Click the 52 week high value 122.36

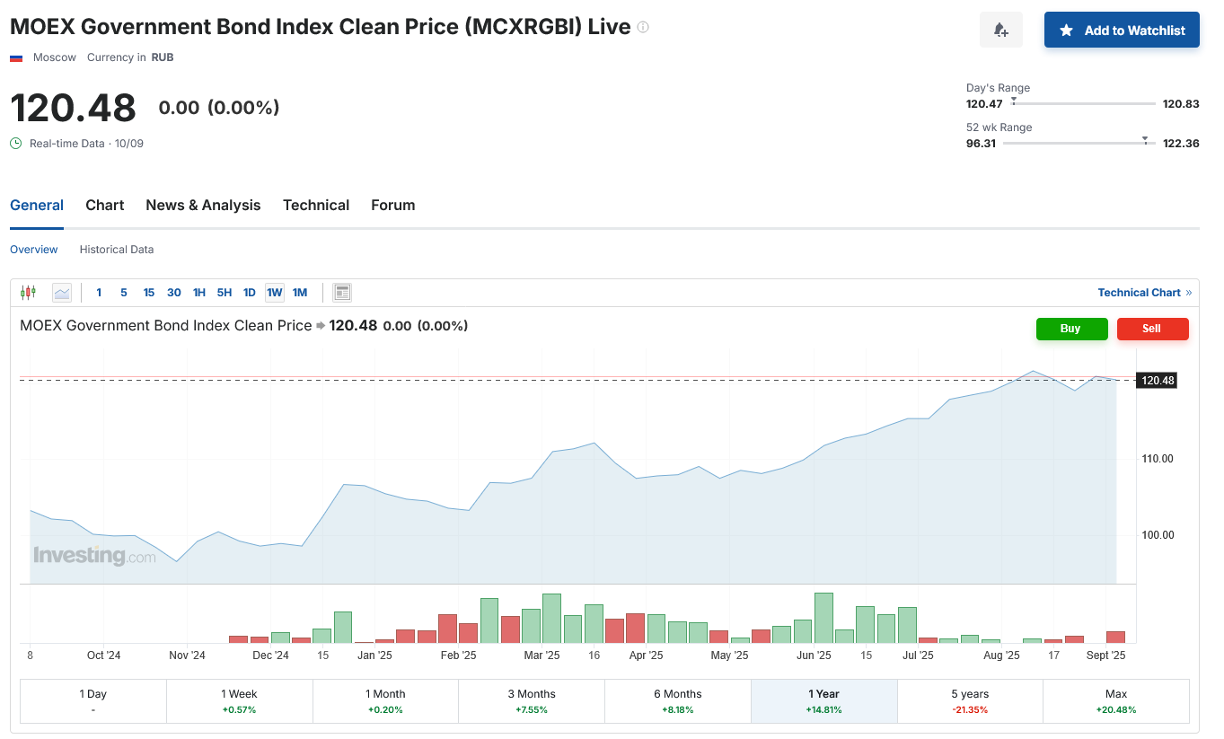[x=1181, y=144]
